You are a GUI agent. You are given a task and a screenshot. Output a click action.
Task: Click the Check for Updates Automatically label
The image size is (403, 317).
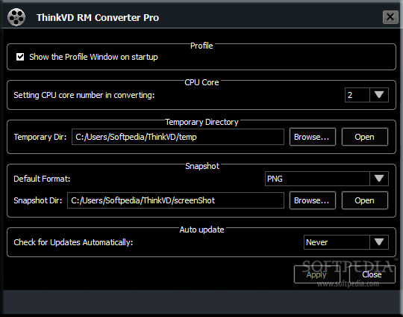[73, 242]
